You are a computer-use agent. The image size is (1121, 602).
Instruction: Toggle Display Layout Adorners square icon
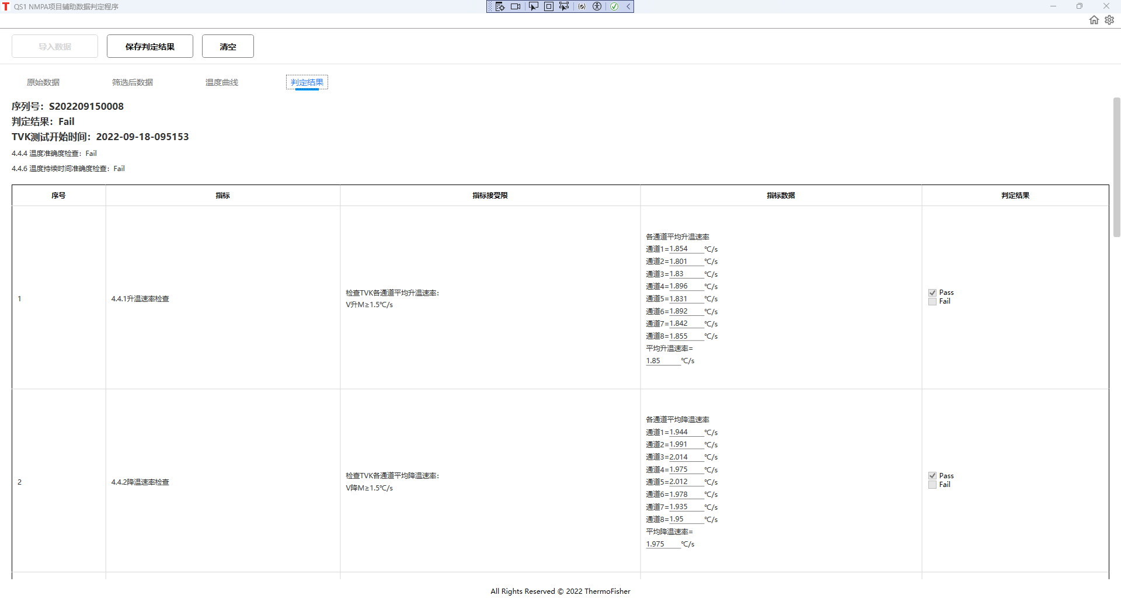pyautogui.click(x=549, y=6)
